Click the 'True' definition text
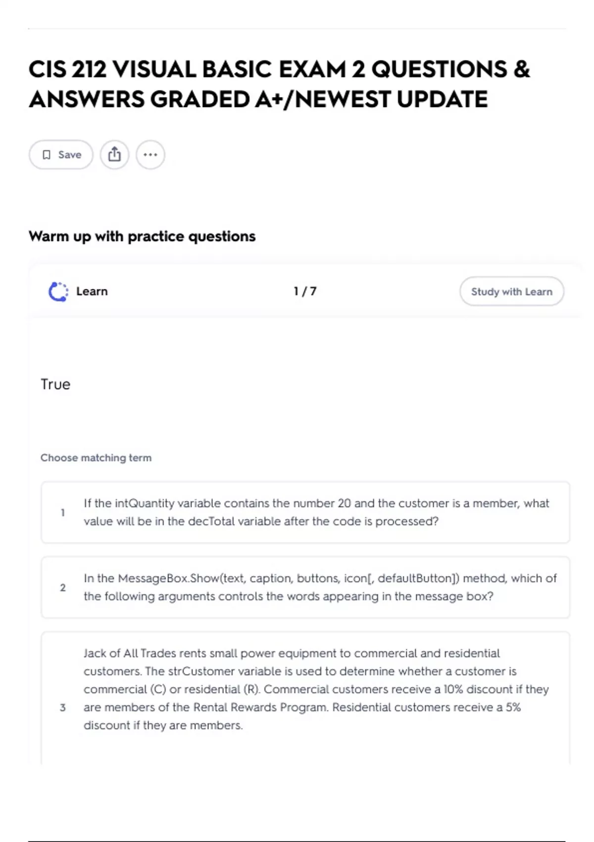 point(55,384)
